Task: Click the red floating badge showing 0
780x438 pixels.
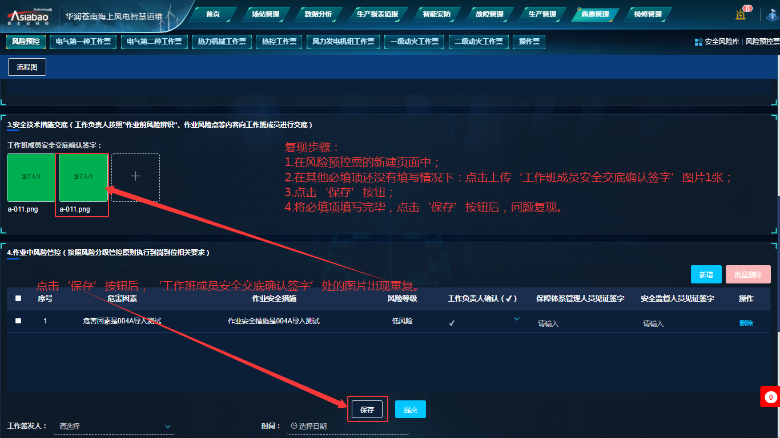Action: pos(770,397)
